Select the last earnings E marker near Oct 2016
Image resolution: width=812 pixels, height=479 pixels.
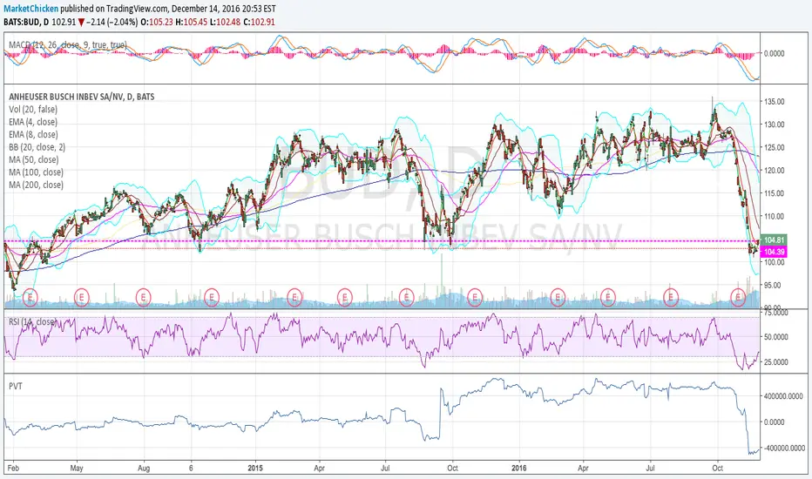click(x=738, y=297)
